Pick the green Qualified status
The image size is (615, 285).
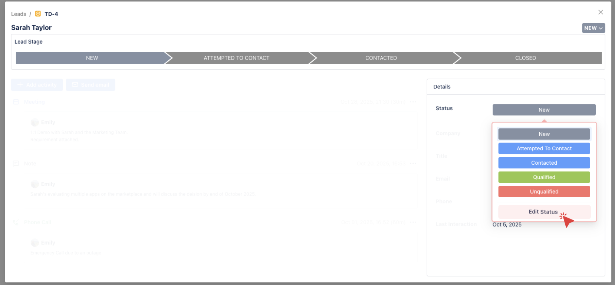pos(544,177)
